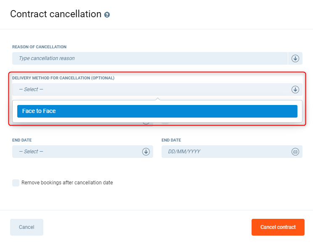Open the calendar icon in the date field

click(295, 152)
